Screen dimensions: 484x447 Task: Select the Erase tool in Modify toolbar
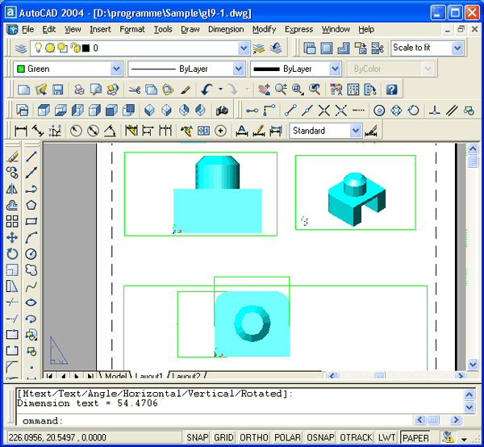tap(12, 157)
